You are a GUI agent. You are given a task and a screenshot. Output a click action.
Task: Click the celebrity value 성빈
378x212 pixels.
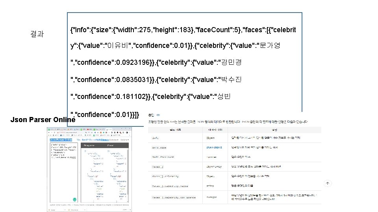[x=224, y=97]
